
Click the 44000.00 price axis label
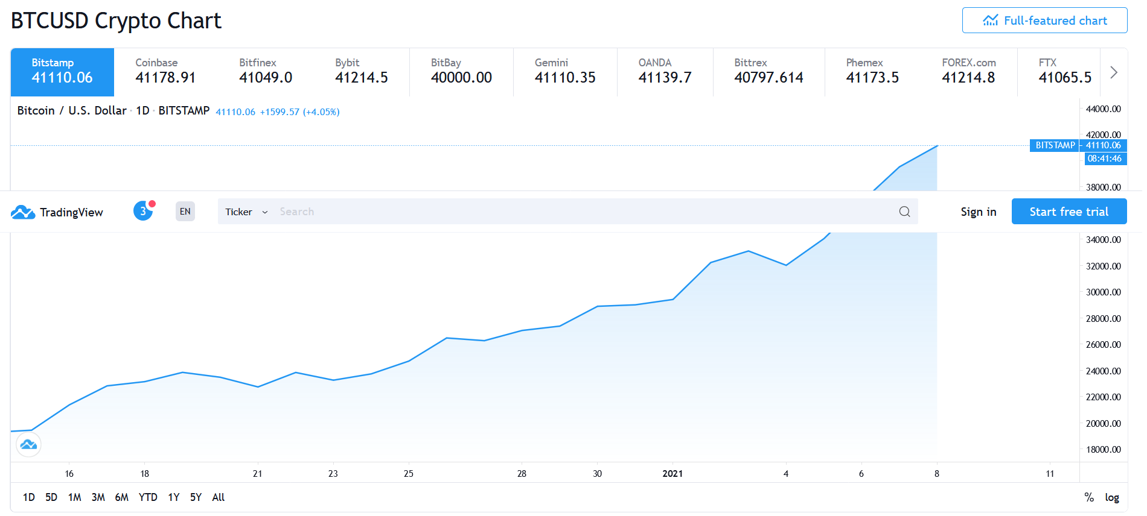coord(1103,109)
